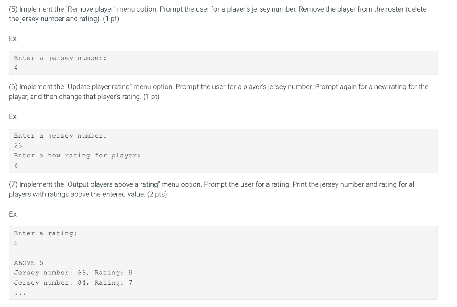This screenshot has height=307, width=457.
Task: Click the "ABOVE 5" output heading
Action: pyautogui.click(x=29, y=263)
